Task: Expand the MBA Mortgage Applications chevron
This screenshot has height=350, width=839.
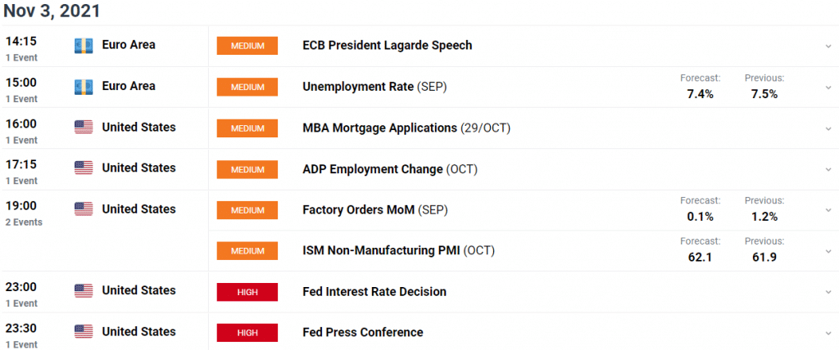Action: click(828, 128)
